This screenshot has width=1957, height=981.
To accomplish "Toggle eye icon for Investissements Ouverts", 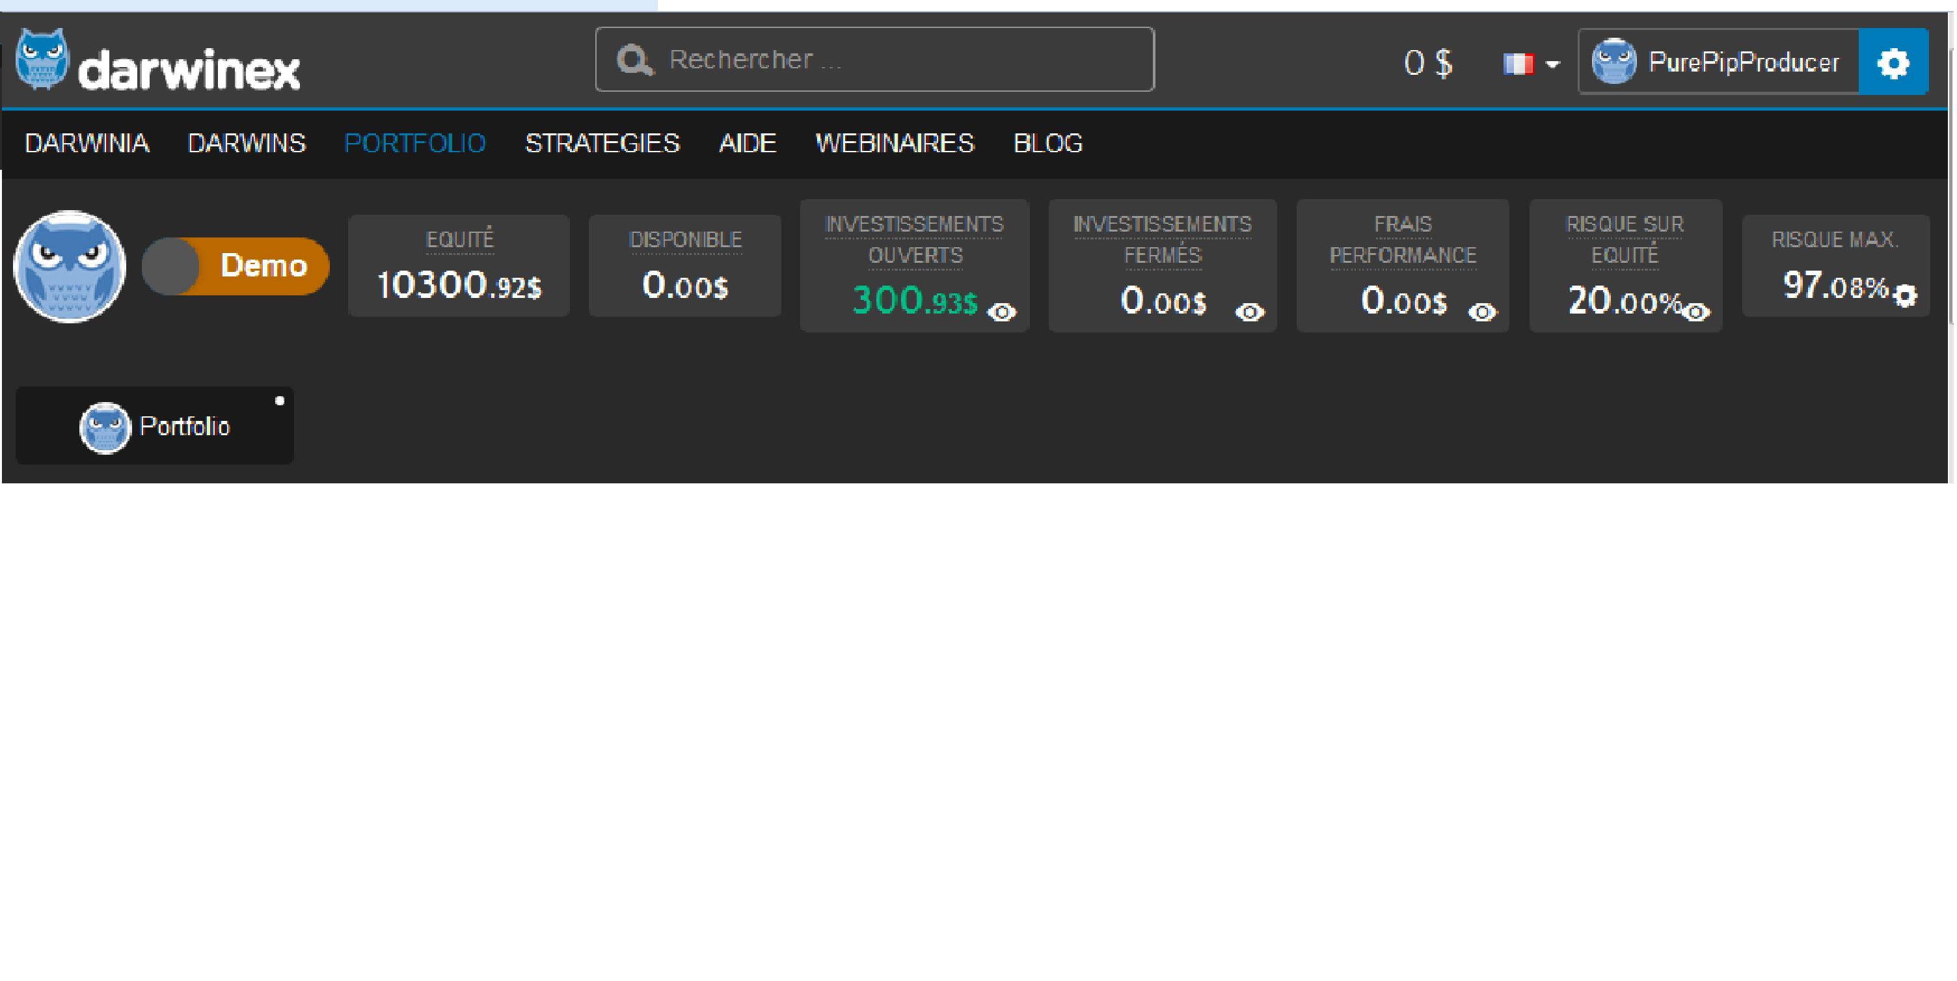I will 1002,312.
